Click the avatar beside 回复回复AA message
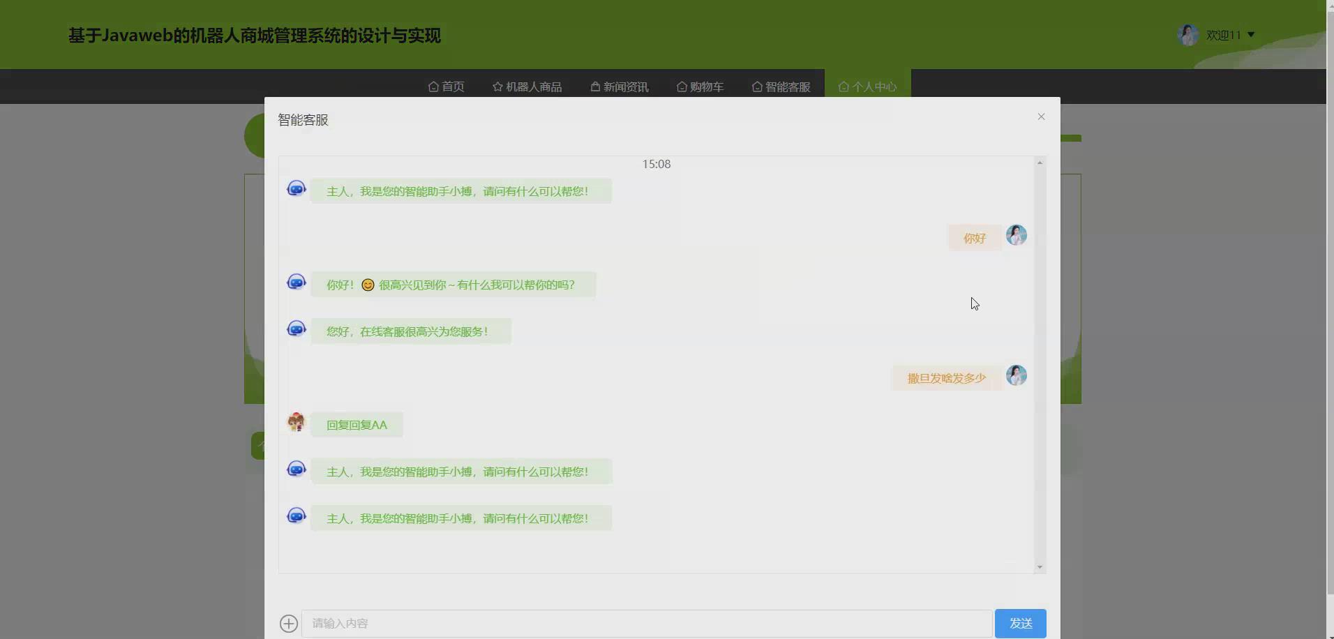 297,422
